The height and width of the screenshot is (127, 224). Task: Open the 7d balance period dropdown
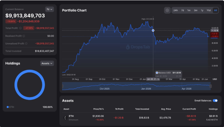(50, 9)
